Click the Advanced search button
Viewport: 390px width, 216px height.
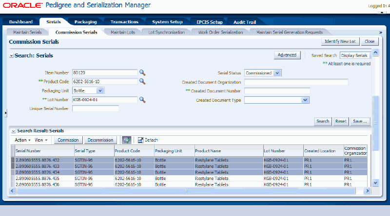(287, 55)
